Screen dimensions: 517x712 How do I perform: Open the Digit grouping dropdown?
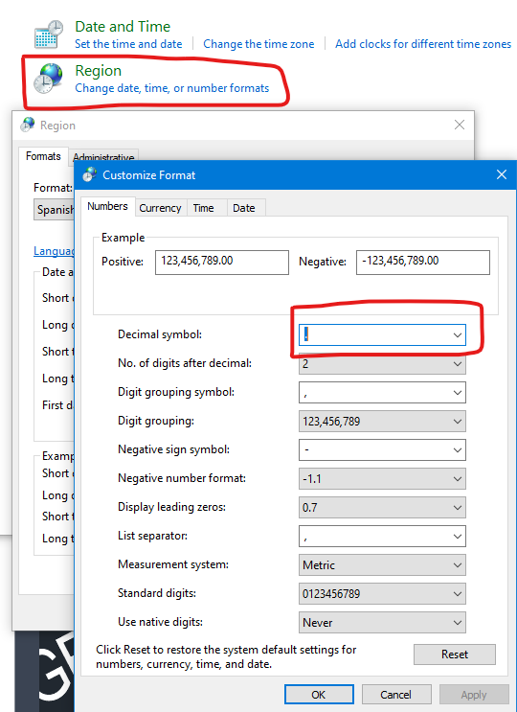(382, 422)
